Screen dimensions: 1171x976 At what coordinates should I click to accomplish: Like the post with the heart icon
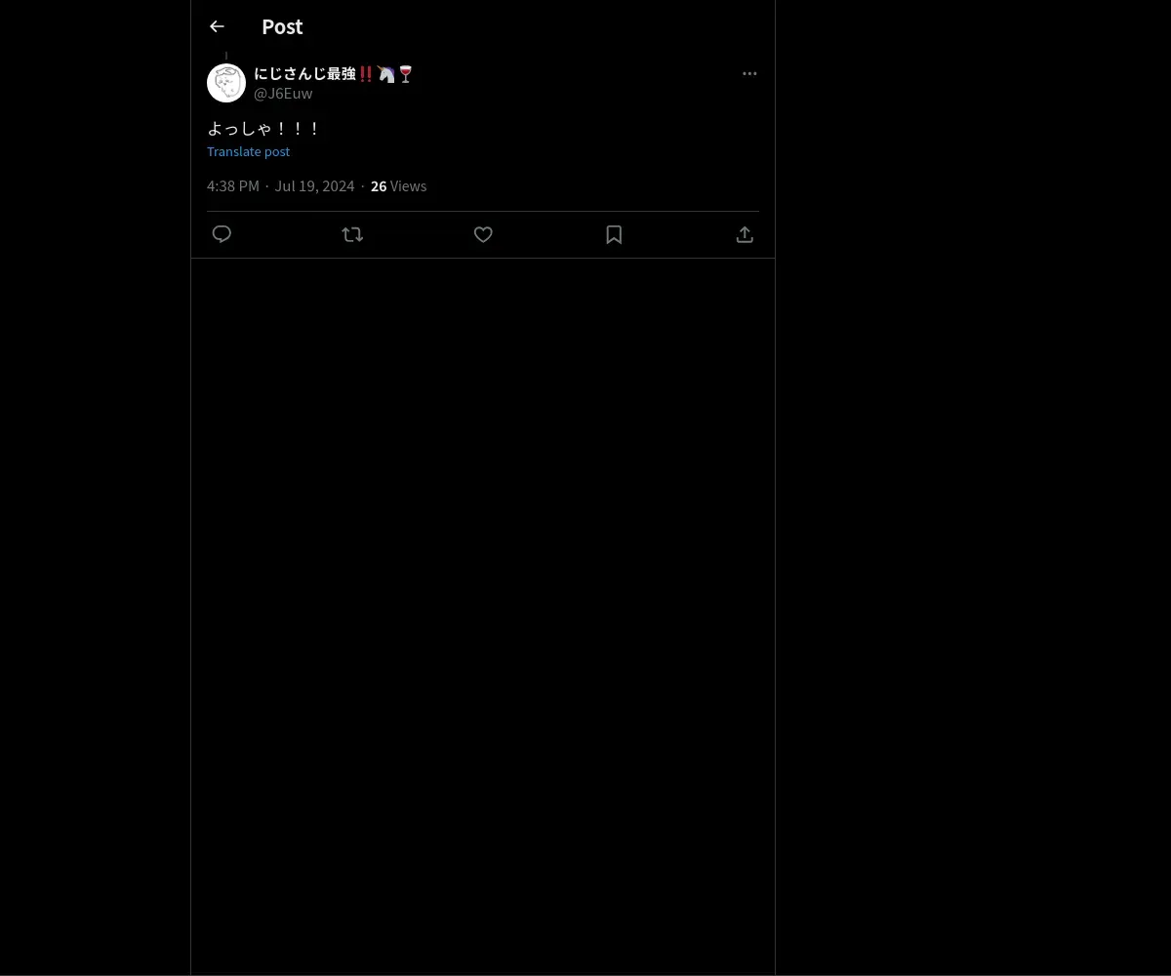pos(483,234)
